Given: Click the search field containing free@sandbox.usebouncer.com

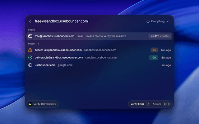Looking at the screenshot, I should tap(62, 21).
